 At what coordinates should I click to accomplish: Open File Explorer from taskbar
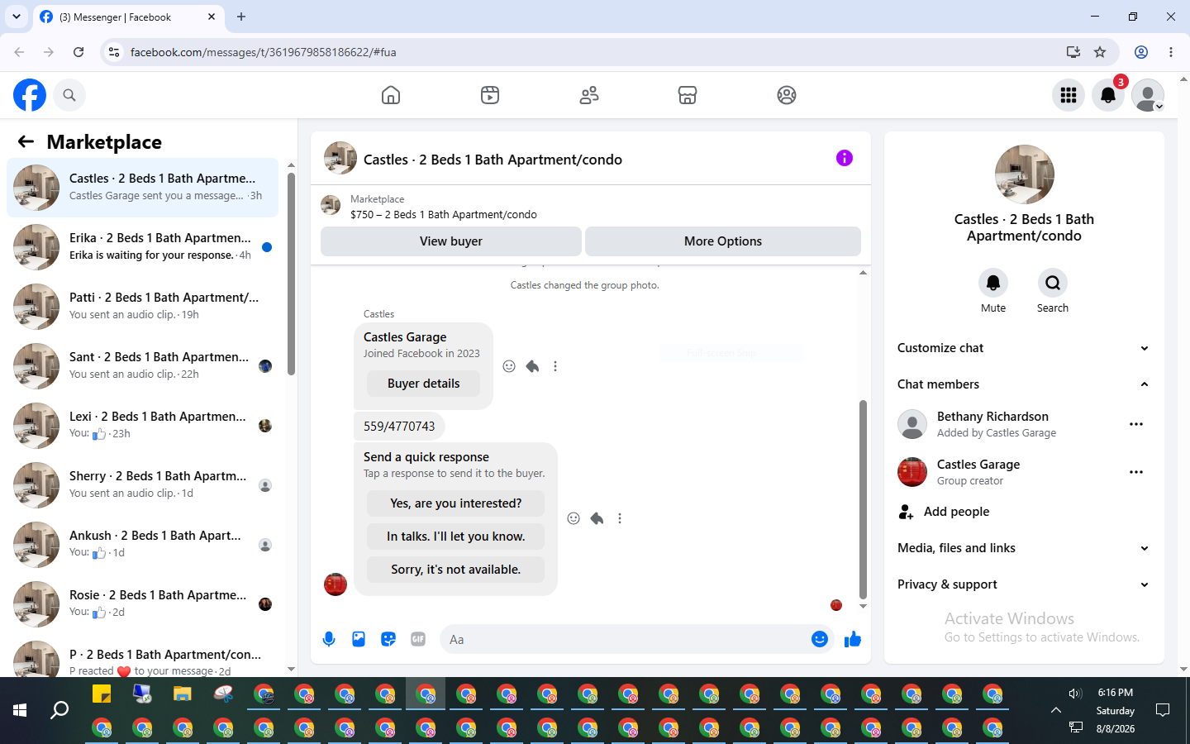tap(182, 694)
